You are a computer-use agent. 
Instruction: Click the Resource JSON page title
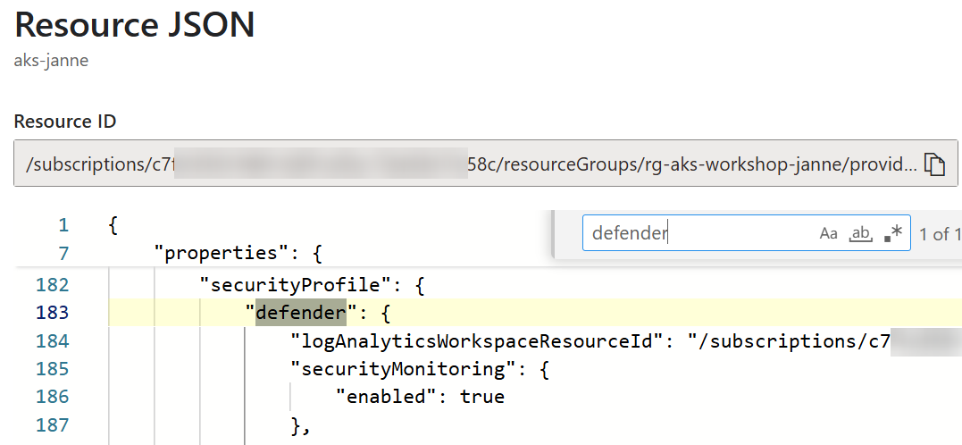tap(134, 25)
